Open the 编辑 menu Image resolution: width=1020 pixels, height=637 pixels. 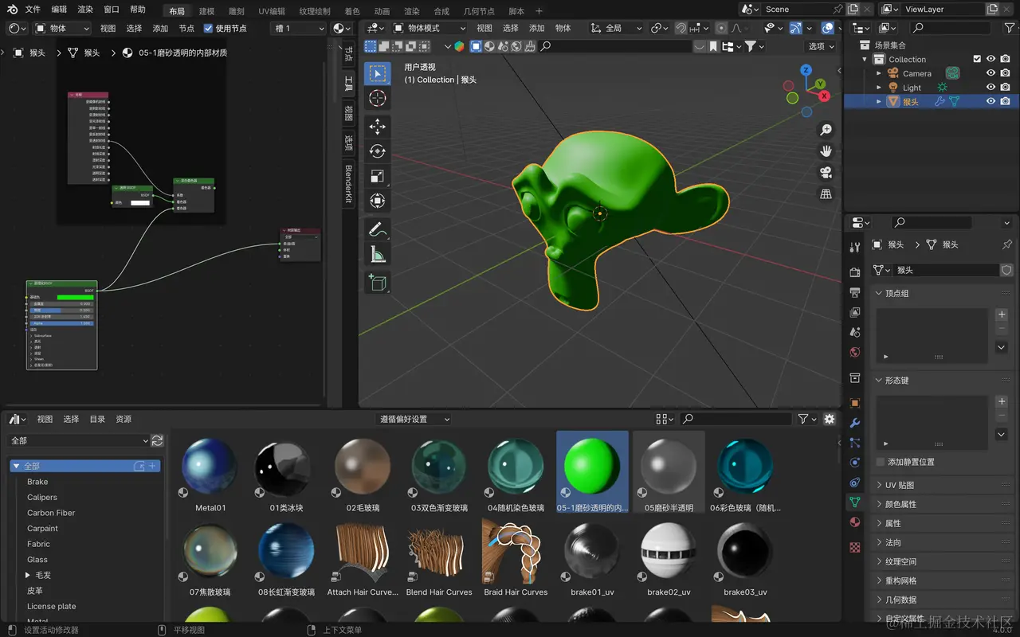pos(59,10)
